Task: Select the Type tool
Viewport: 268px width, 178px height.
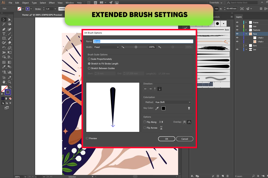Action: (4, 34)
